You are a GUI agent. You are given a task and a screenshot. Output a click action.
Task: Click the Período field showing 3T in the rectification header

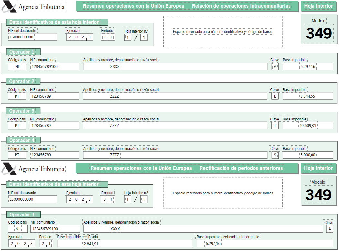coord(107,200)
